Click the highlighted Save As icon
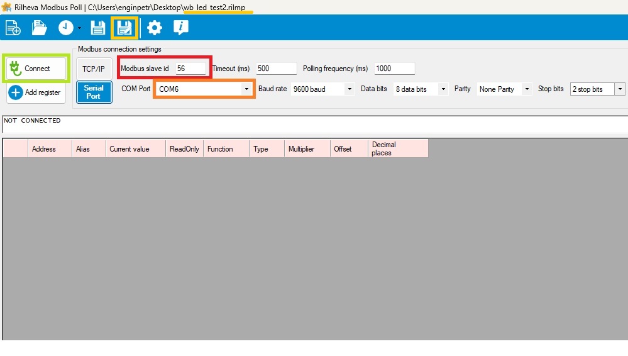 pos(124,28)
